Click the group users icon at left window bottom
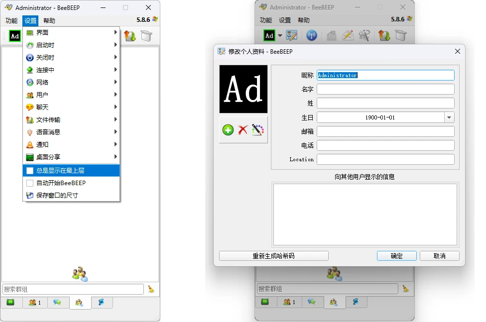Viewport: 486px width, 322px height. (80, 274)
